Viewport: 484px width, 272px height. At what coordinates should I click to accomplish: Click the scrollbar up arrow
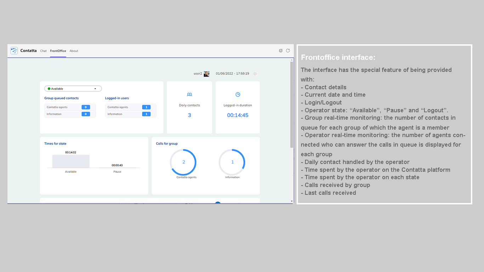(x=292, y=60)
